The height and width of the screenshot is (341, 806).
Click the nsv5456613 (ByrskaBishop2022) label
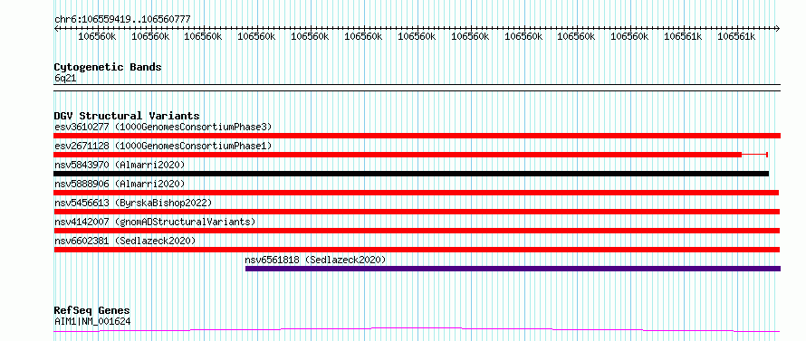133,203
